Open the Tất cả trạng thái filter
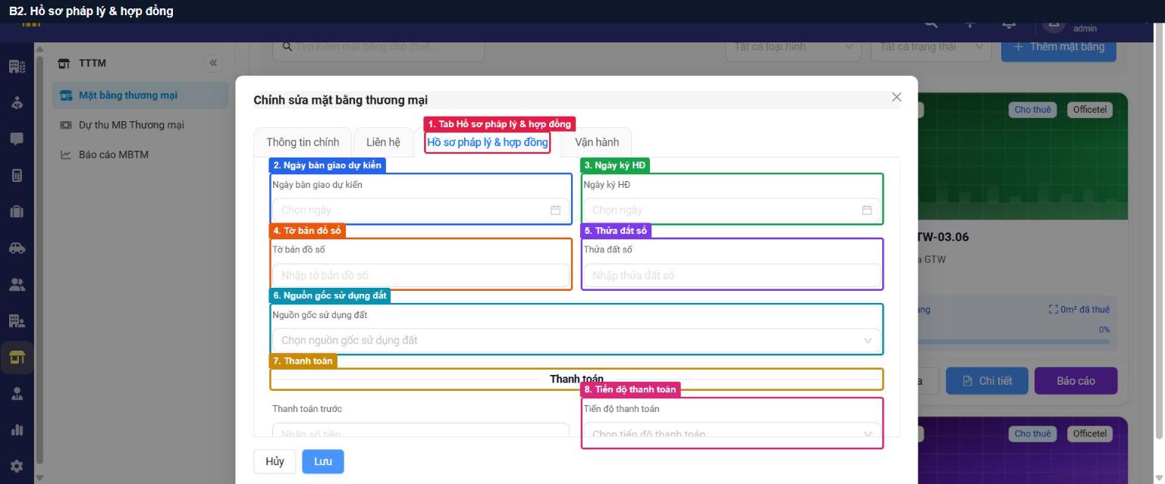 [932, 47]
